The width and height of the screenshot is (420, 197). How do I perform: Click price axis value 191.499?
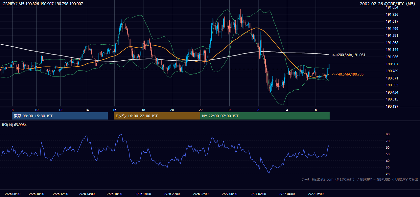(392, 29)
